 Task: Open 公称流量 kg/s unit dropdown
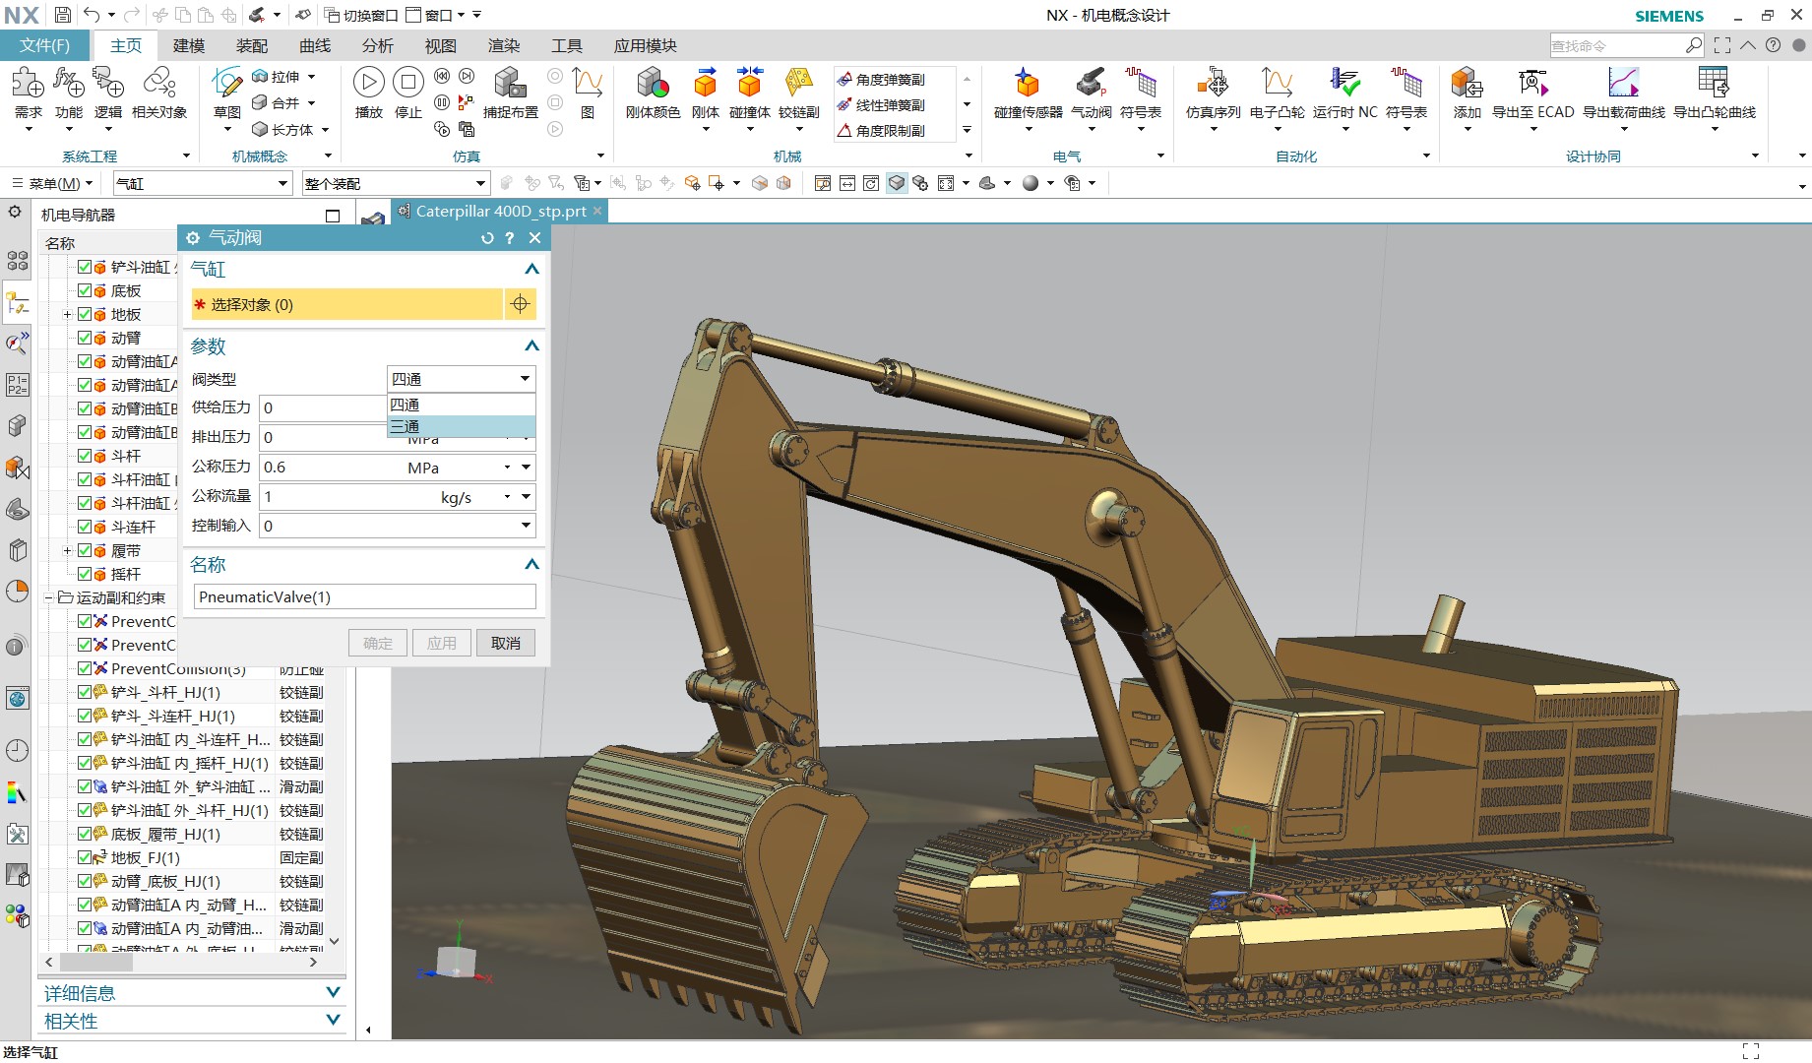pos(508,497)
